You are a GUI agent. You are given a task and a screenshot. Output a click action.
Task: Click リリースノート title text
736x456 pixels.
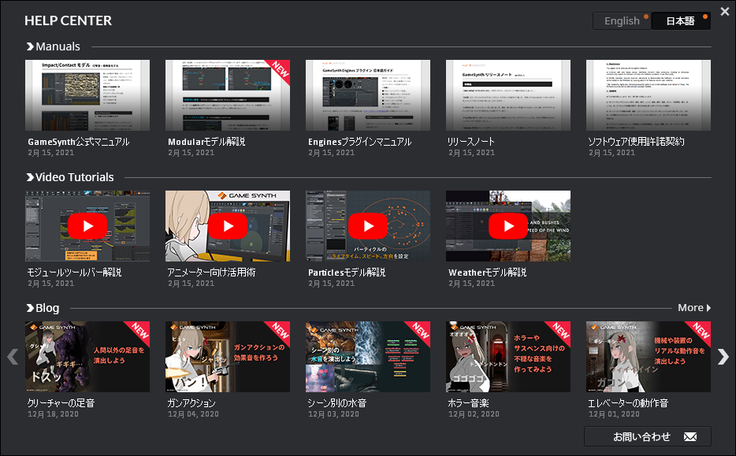click(x=471, y=142)
